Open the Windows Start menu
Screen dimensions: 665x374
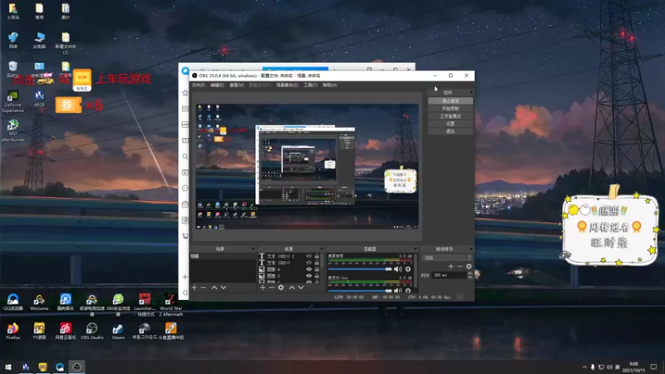point(8,367)
